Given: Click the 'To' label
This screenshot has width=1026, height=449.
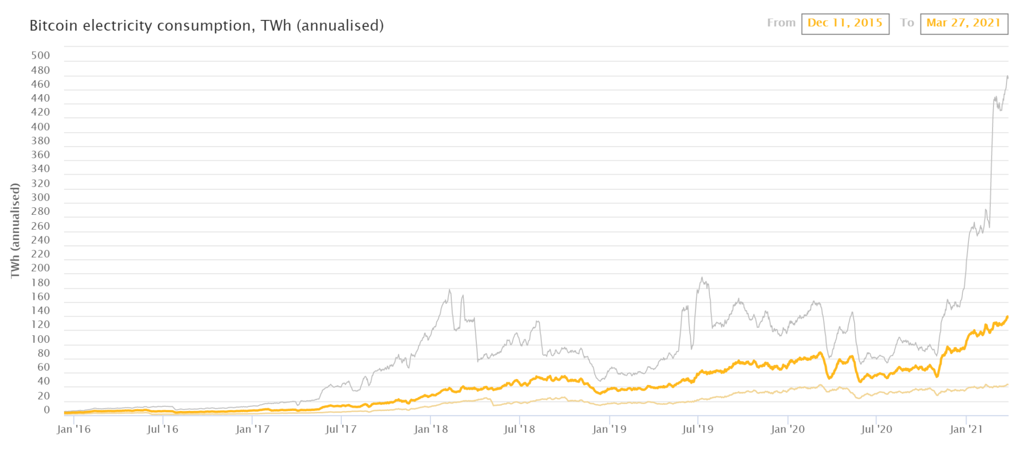Looking at the screenshot, I should pos(907,23).
